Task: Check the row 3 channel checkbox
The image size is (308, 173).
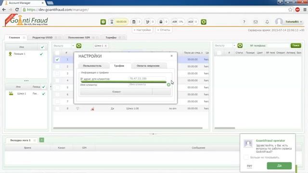Action: point(57,74)
